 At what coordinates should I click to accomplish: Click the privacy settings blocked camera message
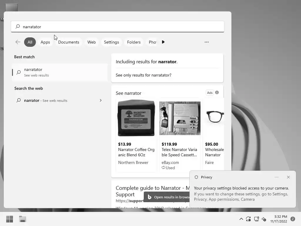pos(241,188)
